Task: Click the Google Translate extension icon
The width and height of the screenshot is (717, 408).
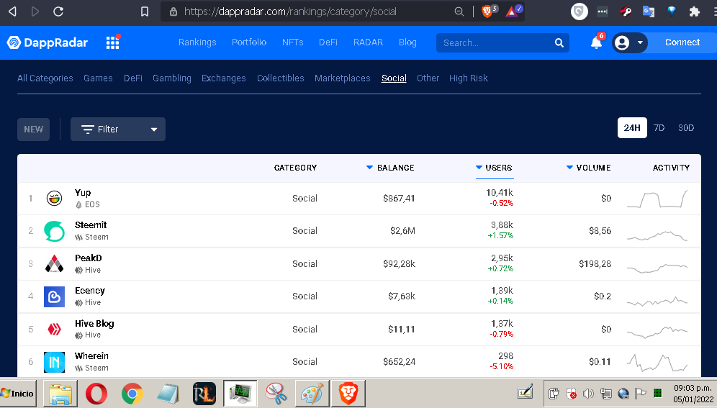Action: point(649,12)
